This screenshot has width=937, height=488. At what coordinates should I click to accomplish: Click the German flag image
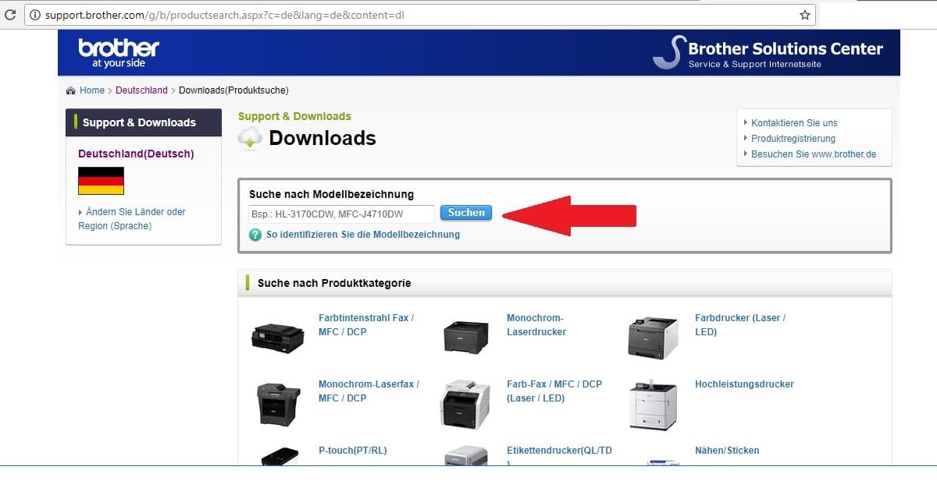point(101,181)
